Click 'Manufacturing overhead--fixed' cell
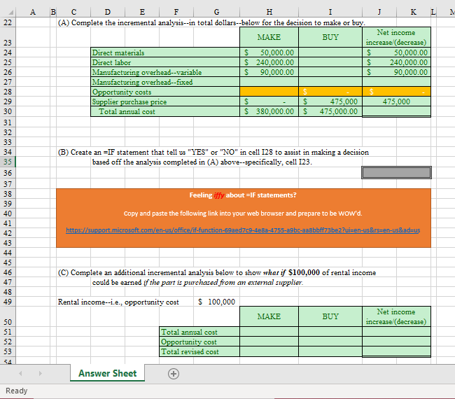 pos(165,82)
